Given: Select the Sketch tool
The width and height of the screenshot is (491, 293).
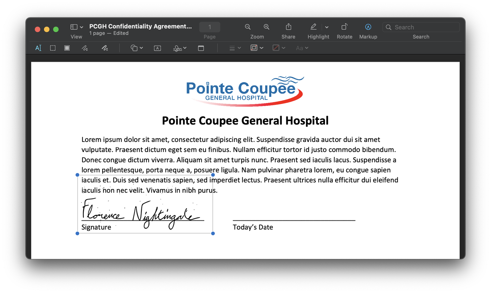Looking at the screenshot, I should pos(85,48).
